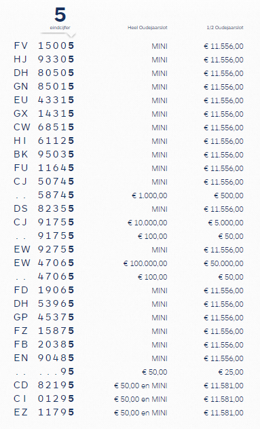The image size is (260, 429).
Task: Click € 50,00 en MINI for CI 01295
Action: tap(141, 399)
